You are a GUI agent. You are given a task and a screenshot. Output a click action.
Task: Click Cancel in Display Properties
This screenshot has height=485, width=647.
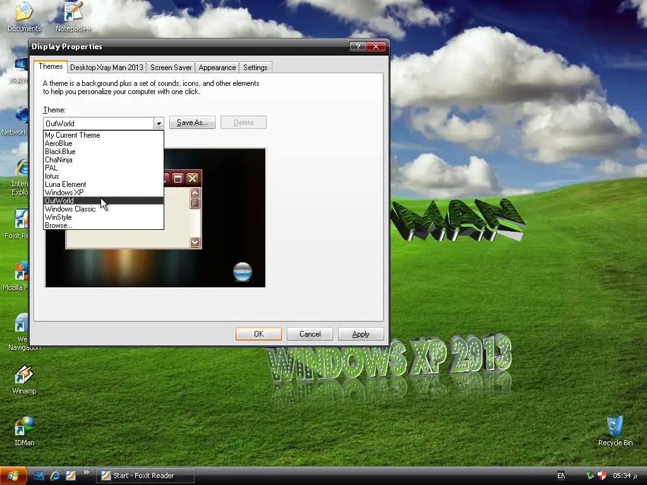(310, 333)
